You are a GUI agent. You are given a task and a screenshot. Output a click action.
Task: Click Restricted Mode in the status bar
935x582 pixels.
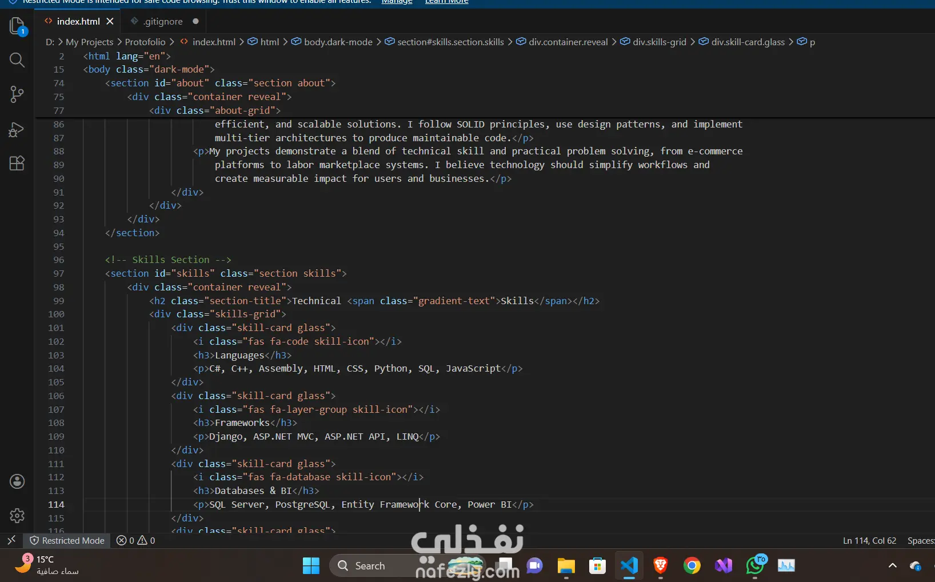point(67,540)
